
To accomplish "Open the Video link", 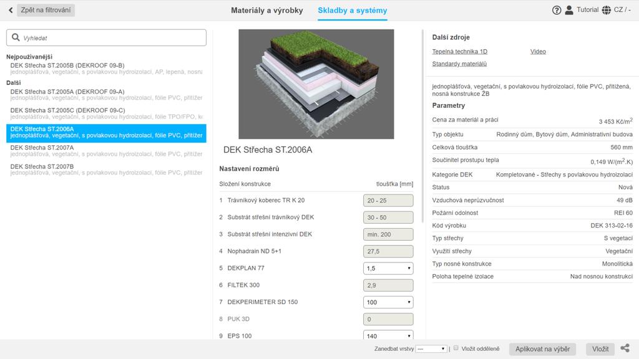I will tap(538, 51).
